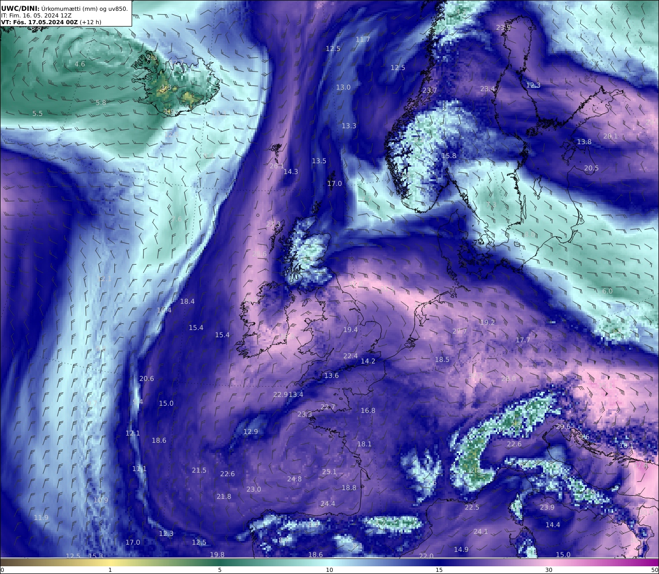Click the 24.4 value near Spain's coast
659x574 pixels.
tap(328, 504)
